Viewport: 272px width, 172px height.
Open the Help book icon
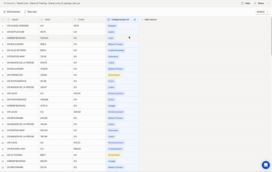(242, 3)
